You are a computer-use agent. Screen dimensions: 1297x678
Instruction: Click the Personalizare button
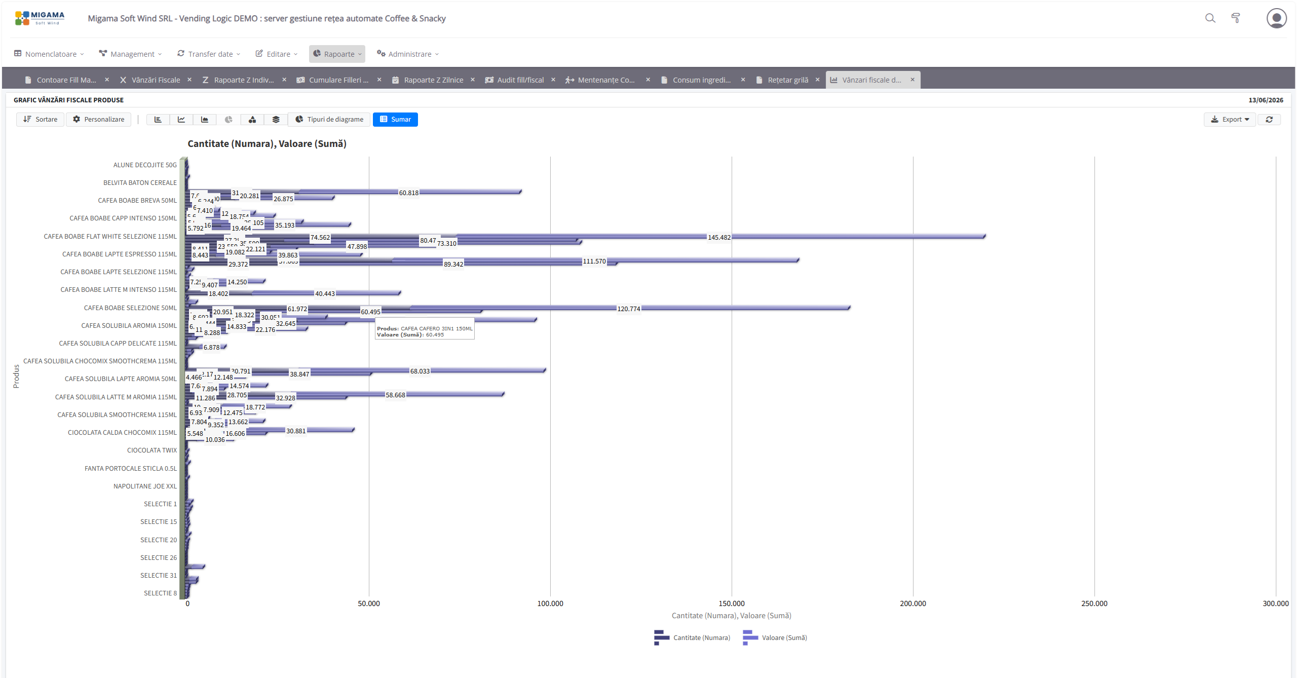coord(99,120)
